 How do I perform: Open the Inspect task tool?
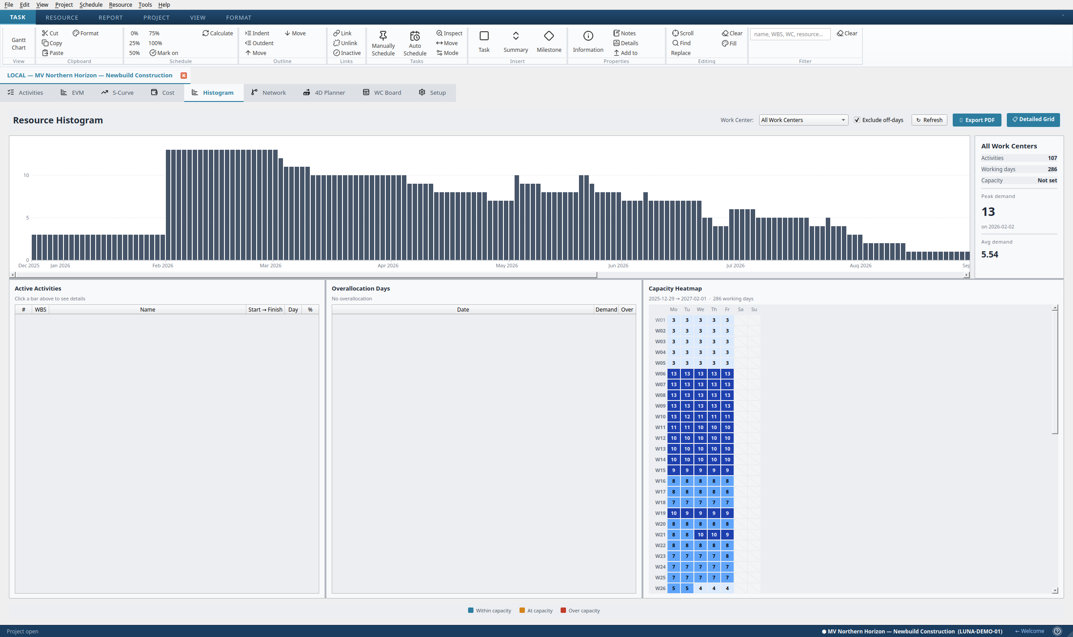(x=449, y=33)
